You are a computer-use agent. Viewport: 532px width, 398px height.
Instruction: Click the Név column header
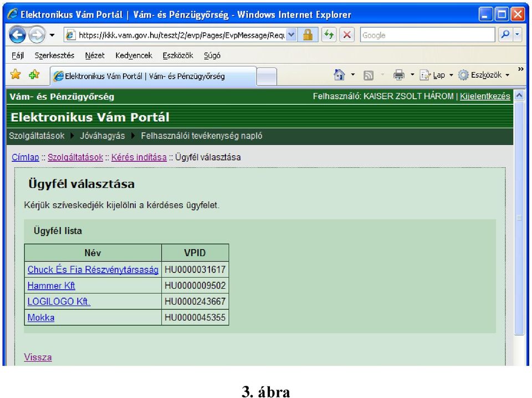93,253
